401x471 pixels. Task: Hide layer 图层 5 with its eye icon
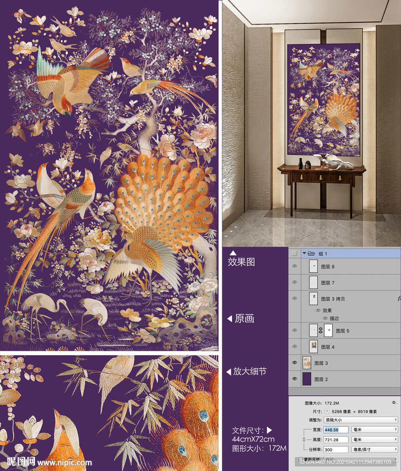click(x=294, y=330)
